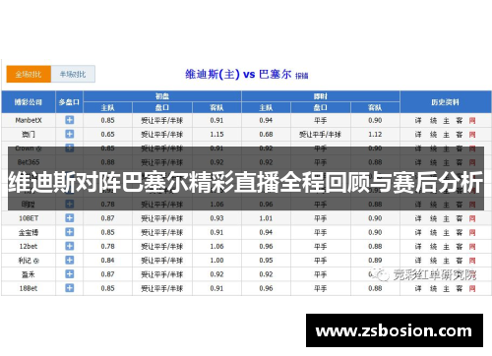Select the 澳门 company name
Image resolution: width=492 pixels, height=356 pixels.
click(x=29, y=135)
